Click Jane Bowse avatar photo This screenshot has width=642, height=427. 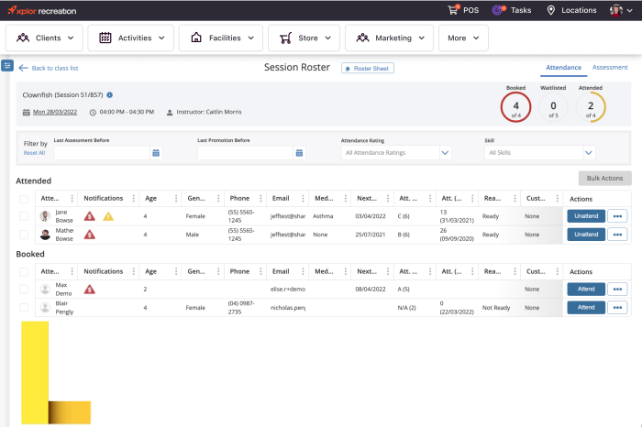[x=45, y=216]
